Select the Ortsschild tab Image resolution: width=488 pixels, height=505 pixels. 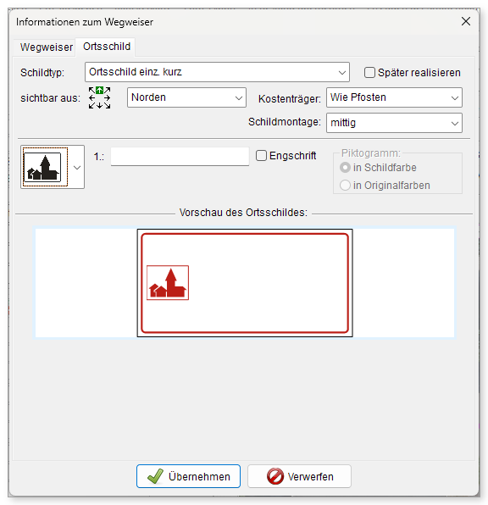[107, 47]
